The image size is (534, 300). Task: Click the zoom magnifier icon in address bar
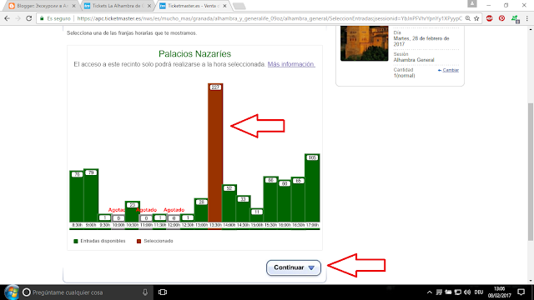tap(468, 18)
